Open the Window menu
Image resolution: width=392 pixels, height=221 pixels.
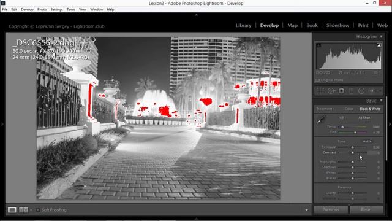[97, 10]
